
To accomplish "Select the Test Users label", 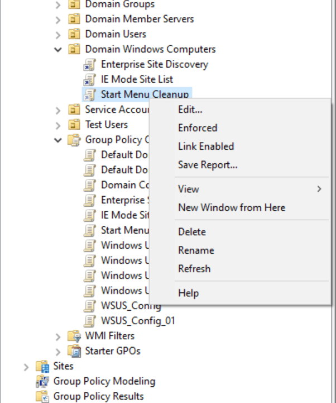I will (106, 125).
